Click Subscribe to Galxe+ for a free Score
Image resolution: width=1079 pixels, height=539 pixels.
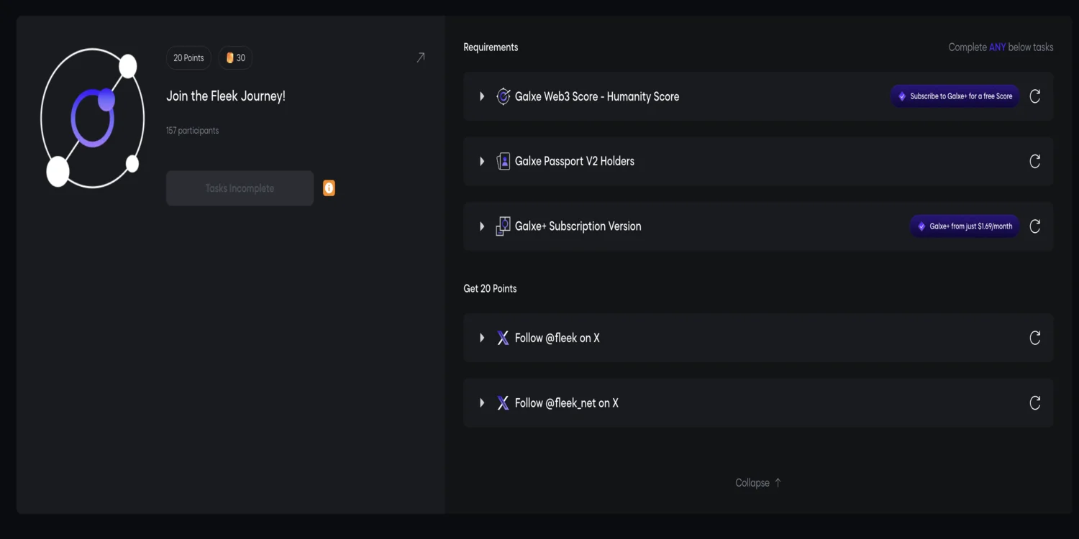pyautogui.click(x=955, y=96)
